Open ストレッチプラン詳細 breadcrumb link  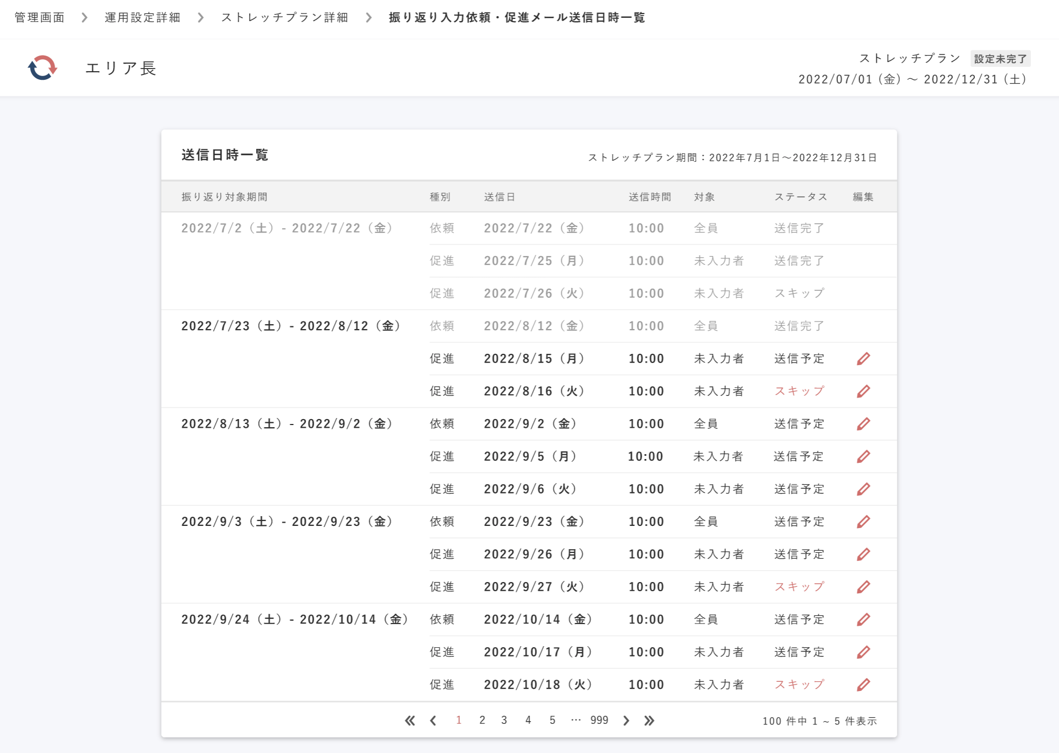[285, 18]
